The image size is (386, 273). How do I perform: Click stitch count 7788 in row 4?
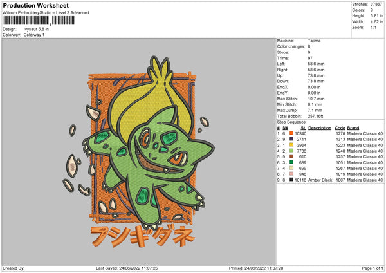pos(302,151)
